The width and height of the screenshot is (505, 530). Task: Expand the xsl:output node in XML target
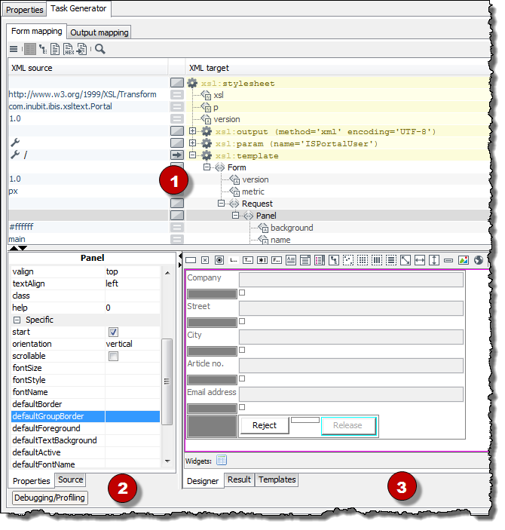(193, 132)
